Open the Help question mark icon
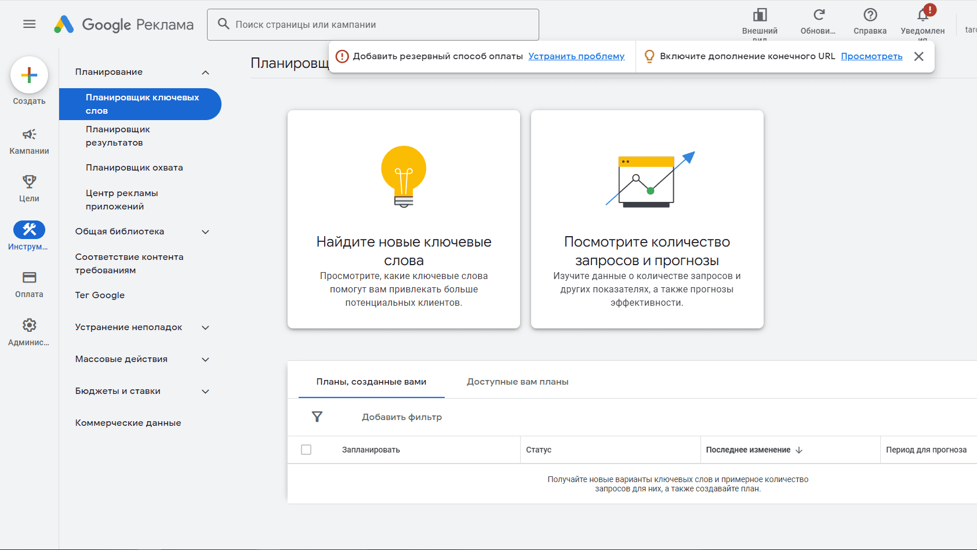Image resolution: width=977 pixels, height=550 pixels. tap(870, 15)
